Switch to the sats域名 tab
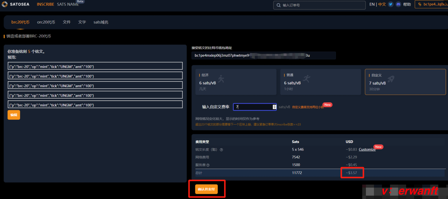 (101, 22)
